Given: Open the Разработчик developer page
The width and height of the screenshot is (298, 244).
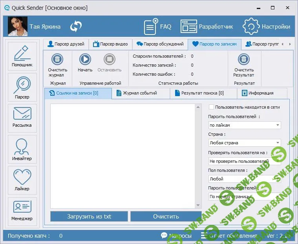Looking at the screenshot, I should coord(207,27).
